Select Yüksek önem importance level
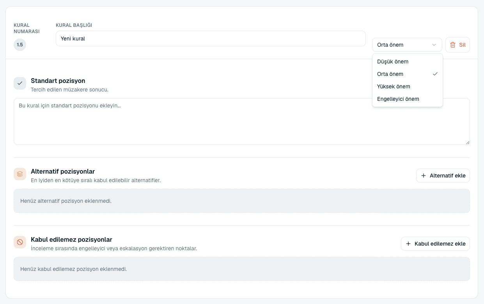The width and height of the screenshot is (484, 304). (408, 86)
